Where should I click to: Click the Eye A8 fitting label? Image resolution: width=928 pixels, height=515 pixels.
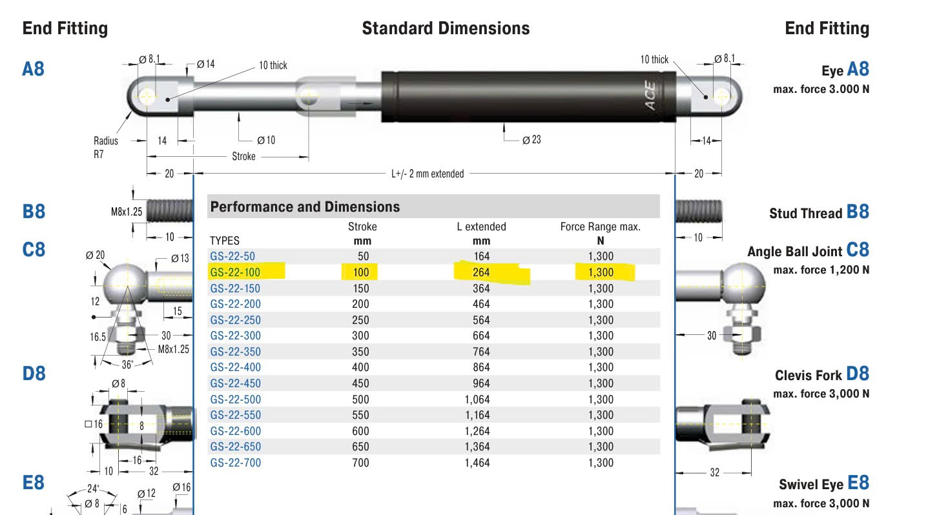click(845, 69)
